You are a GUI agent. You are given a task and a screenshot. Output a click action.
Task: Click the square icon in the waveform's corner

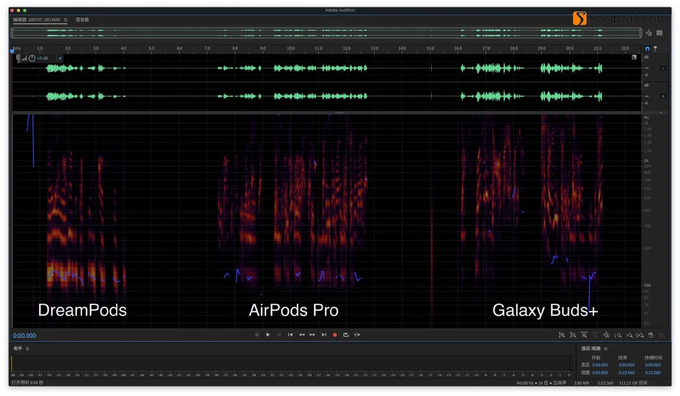pos(634,57)
